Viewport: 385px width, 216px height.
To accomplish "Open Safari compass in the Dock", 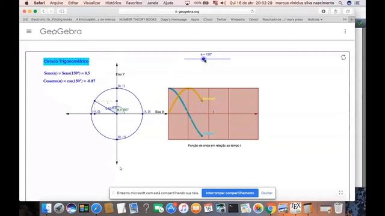I will (x=96, y=208).
